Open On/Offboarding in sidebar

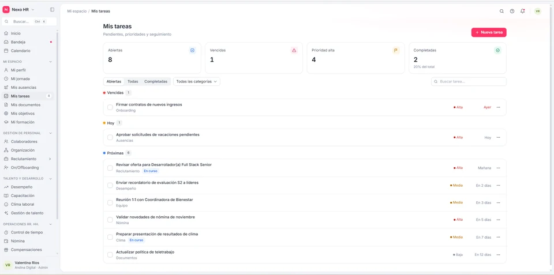point(28,168)
